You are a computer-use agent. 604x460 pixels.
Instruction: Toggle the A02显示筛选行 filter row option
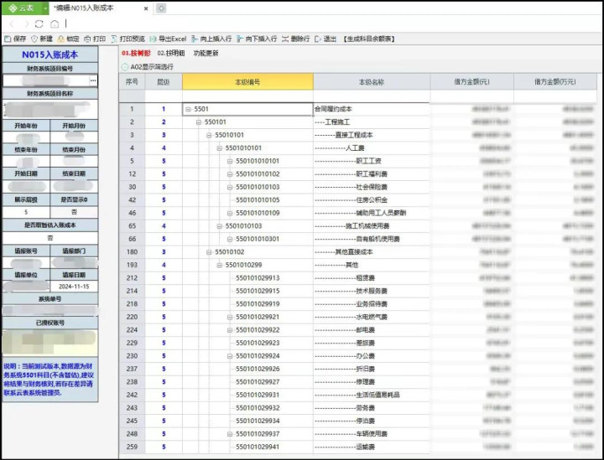126,67
